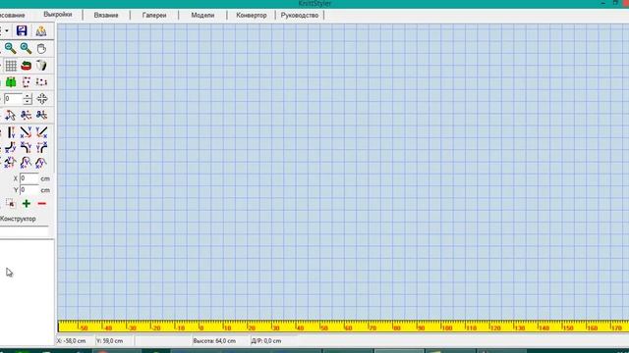
Task: Click the Y coordinate input field
Action: point(29,190)
